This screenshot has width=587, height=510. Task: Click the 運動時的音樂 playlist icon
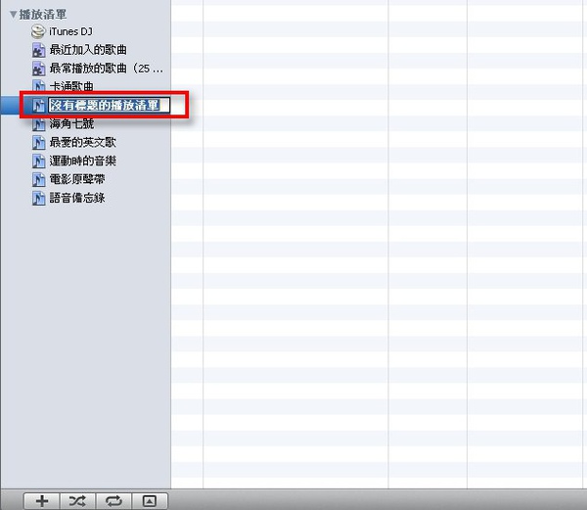click(x=38, y=162)
